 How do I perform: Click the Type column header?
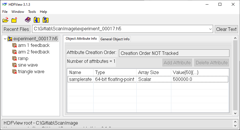coord(115,72)
